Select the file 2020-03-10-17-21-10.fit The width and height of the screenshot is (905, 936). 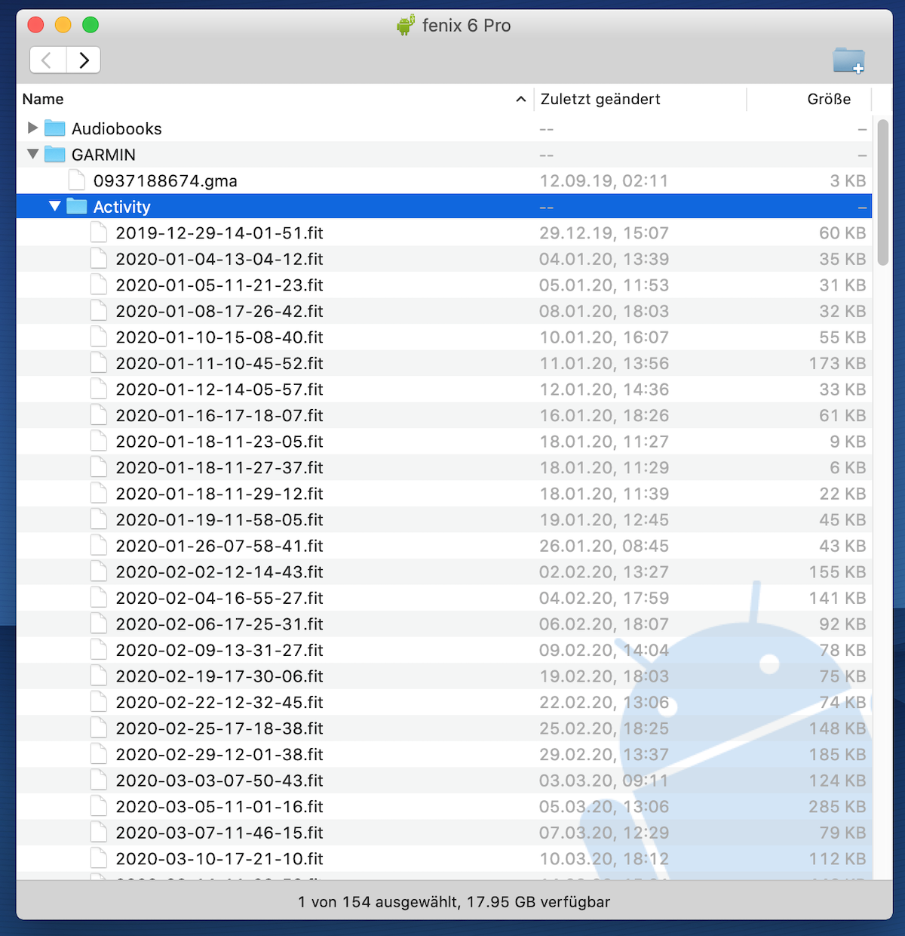point(219,858)
